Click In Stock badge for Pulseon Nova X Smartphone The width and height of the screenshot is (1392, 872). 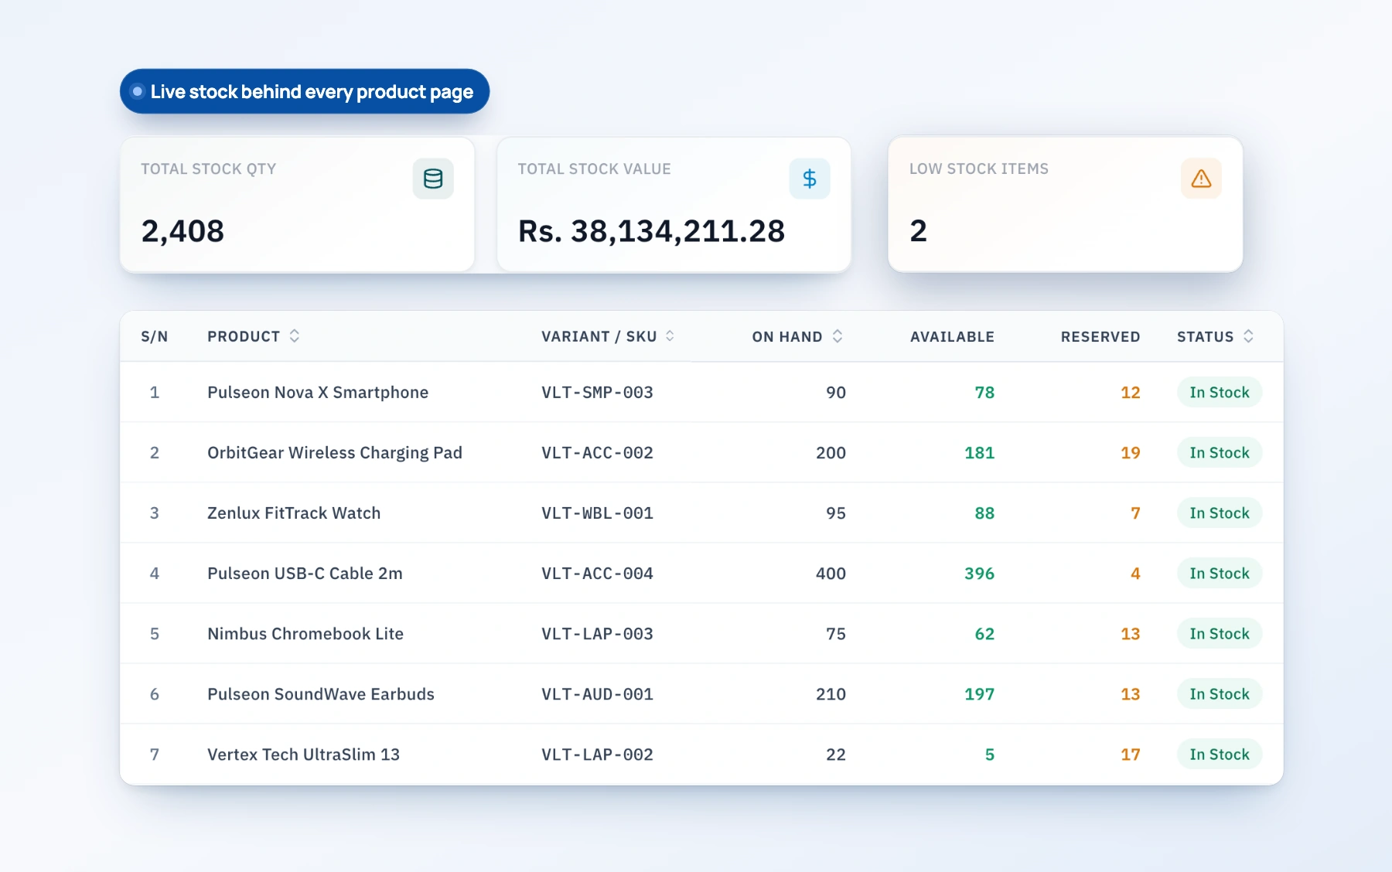tap(1220, 392)
